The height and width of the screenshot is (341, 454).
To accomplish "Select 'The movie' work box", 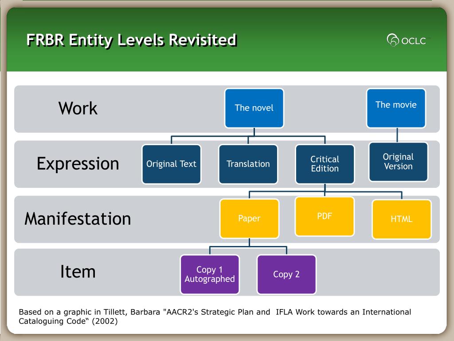I will [x=396, y=108].
